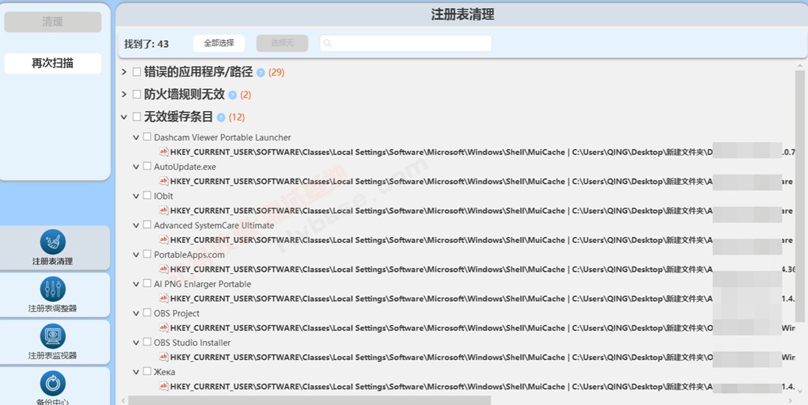This screenshot has height=405, width=808.
Task: Switch to the 注册表清理 tab label
Action: pyautogui.click(x=52, y=261)
